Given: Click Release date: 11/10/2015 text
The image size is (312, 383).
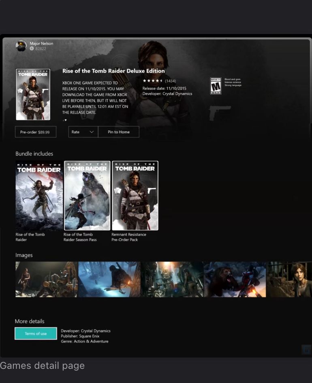Looking at the screenshot, I should (165, 89).
